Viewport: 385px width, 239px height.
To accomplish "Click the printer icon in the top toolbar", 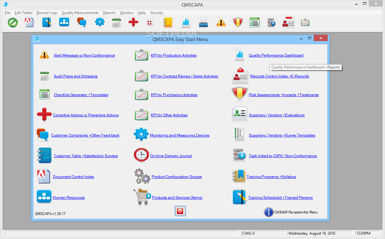I will (x=203, y=22).
